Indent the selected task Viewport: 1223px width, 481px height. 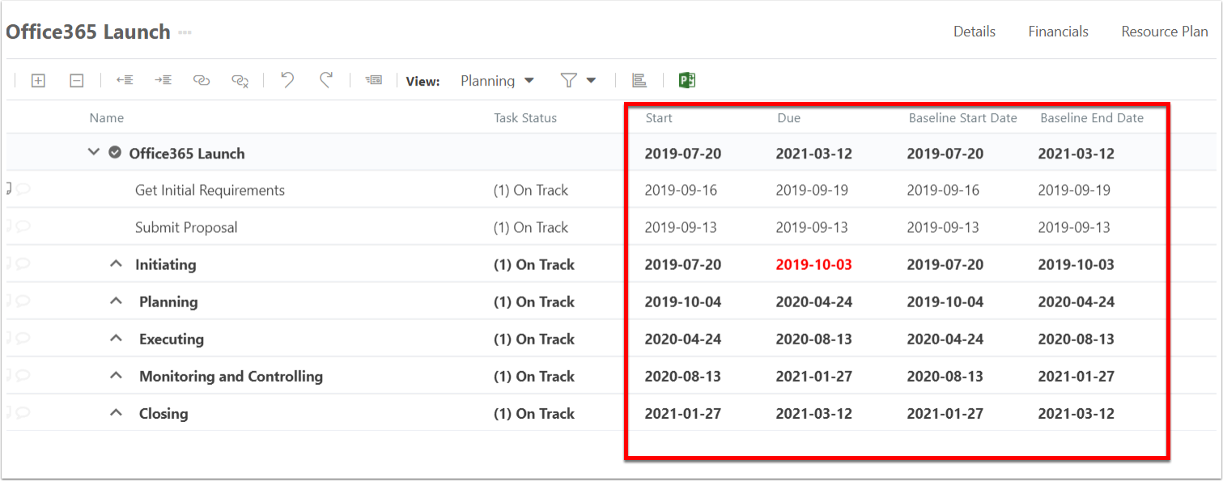coord(163,80)
